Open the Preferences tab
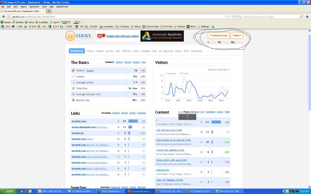The height and width of the screenshot is (194, 311). (196, 51)
